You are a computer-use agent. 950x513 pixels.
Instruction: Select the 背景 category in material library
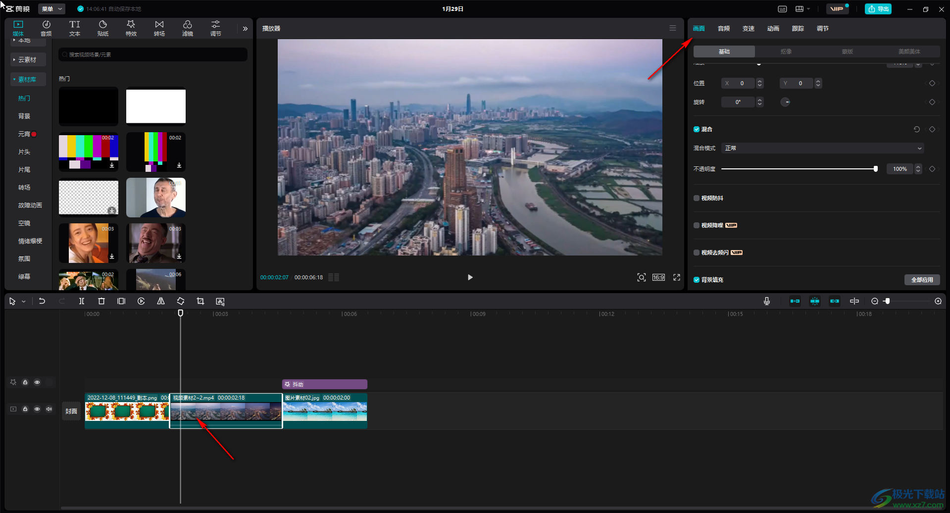tap(24, 116)
